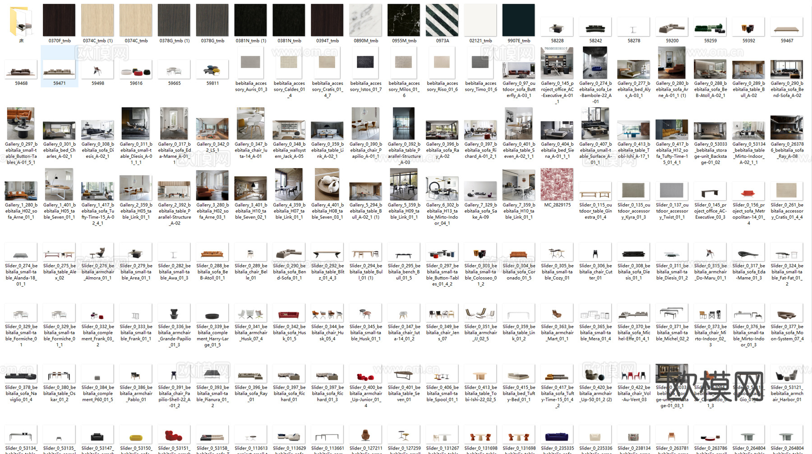The height and width of the screenshot is (454, 812).
Task: Select Gallery_0_404 bed Siena image
Action: (557, 131)
